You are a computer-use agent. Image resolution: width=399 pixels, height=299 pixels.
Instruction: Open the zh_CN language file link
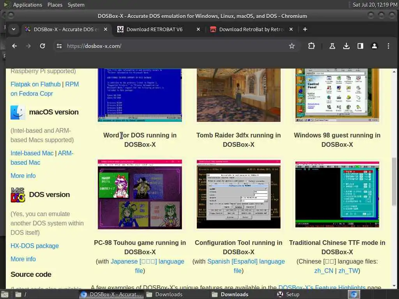[x=323, y=271]
